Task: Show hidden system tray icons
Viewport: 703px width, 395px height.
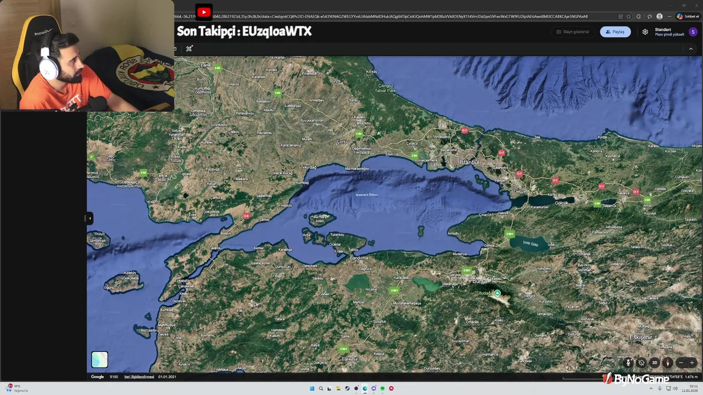Action: tap(651, 388)
